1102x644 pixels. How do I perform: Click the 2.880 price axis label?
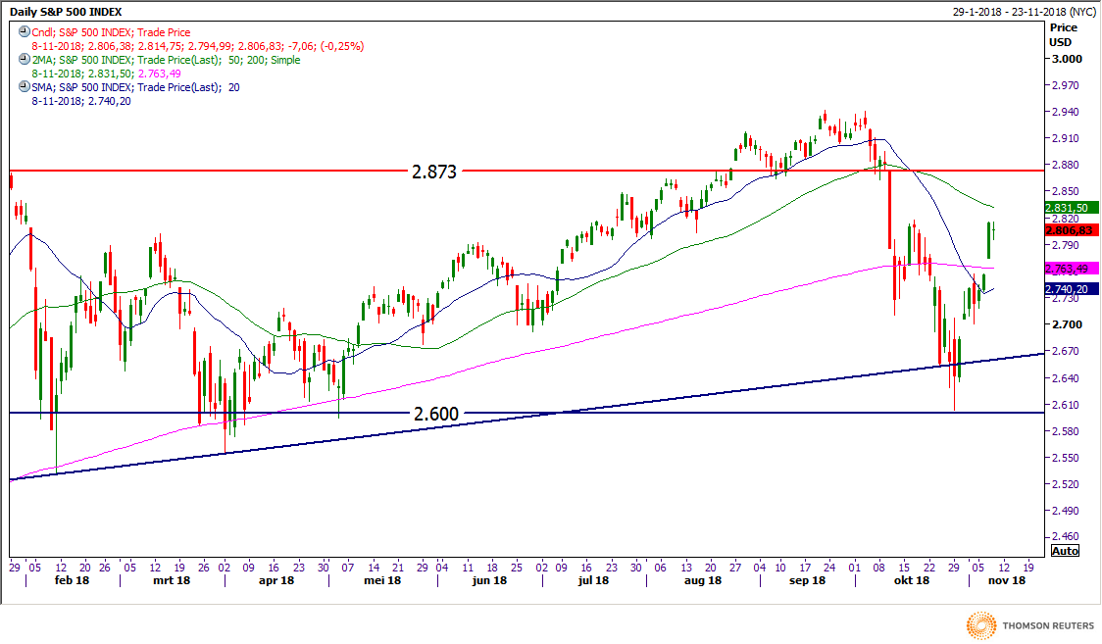click(x=1066, y=165)
